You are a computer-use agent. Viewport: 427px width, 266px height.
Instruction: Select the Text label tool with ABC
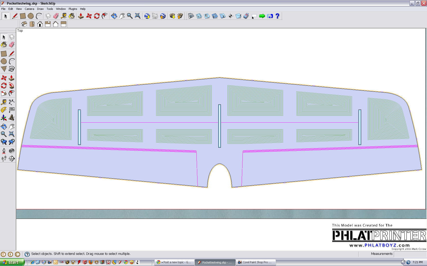[x=12, y=110]
